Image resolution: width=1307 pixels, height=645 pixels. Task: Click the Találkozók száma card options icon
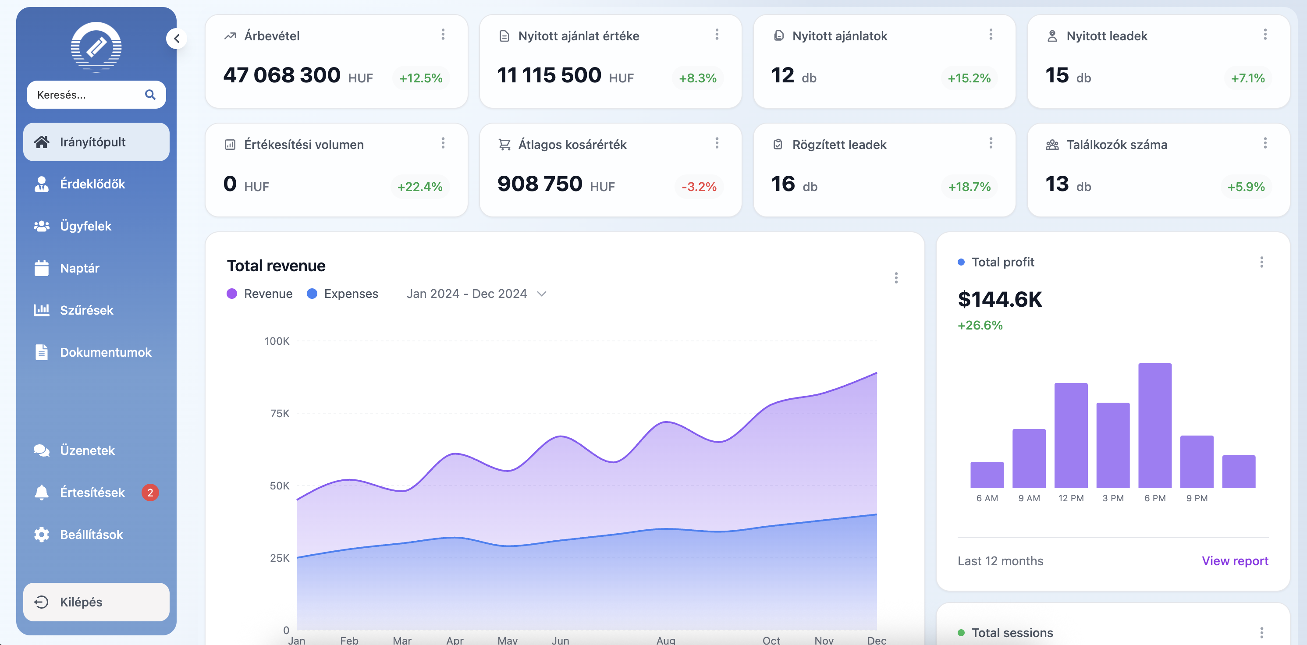[x=1265, y=143]
